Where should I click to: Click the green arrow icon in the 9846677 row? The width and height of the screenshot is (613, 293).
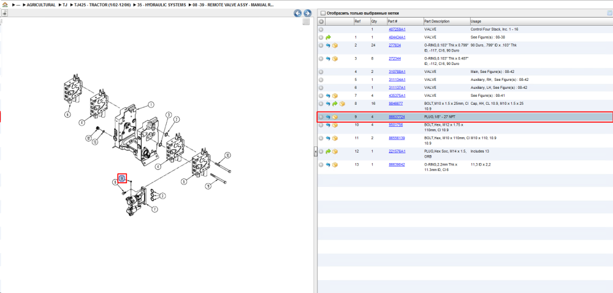point(335,104)
